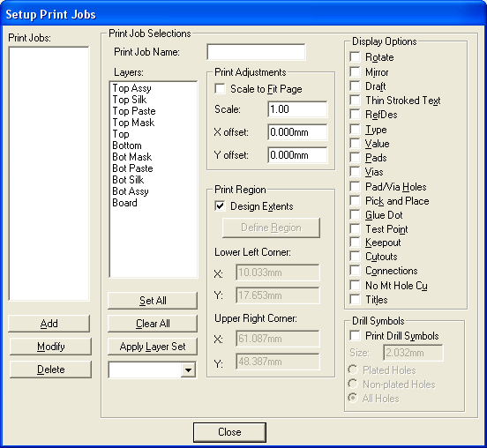Screen dimensions: 487x448
Task: Enable Thin Stroked Text option
Action: click(355, 100)
